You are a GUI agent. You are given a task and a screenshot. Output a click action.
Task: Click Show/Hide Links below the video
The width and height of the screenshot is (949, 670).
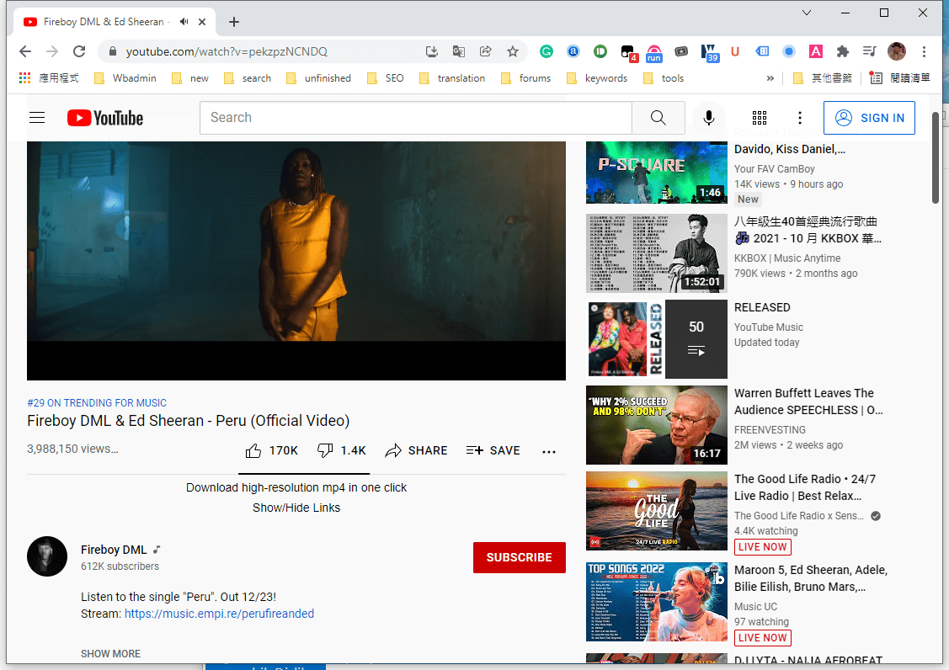pos(296,508)
